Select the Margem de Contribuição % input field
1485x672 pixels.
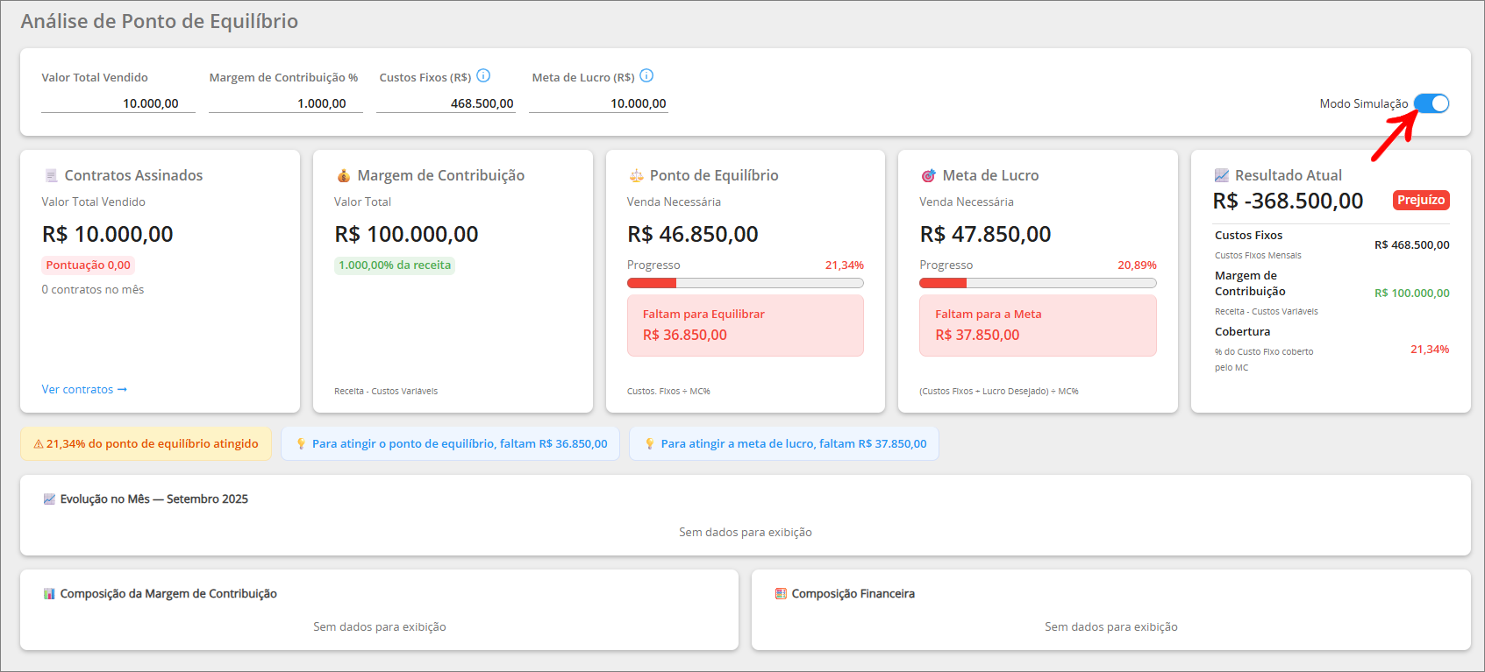click(286, 103)
